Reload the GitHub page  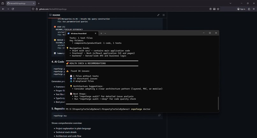[13, 9]
